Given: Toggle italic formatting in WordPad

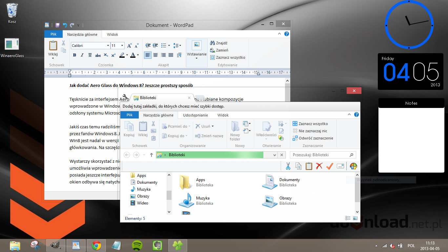Looking at the screenshot, I should pyautogui.click(x=82, y=55).
